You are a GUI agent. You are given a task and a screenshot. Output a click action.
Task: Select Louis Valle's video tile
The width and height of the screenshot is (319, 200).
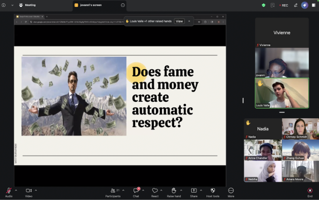click(282, 93)
